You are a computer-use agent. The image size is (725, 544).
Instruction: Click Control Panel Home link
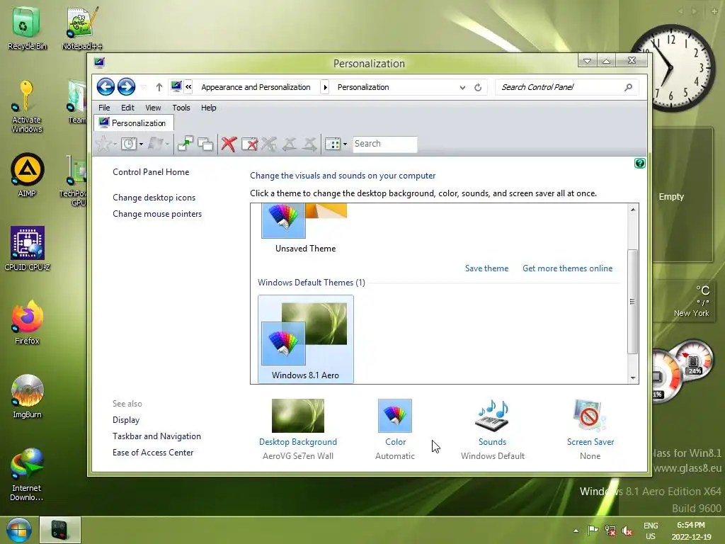(x=151, y=171)
